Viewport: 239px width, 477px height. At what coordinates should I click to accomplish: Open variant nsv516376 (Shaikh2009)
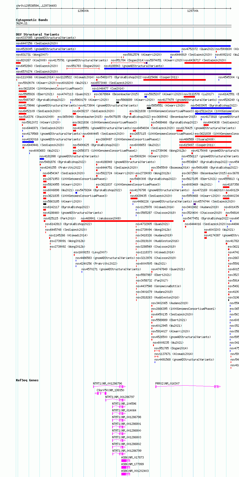coord(37,117)
